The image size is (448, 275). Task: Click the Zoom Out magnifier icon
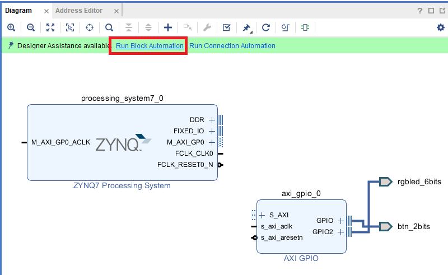31,27
